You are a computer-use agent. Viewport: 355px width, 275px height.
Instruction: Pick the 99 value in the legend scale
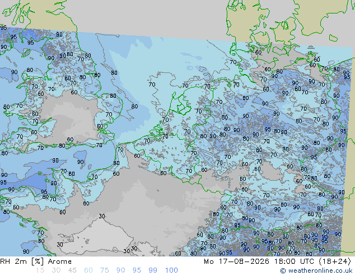153,271
